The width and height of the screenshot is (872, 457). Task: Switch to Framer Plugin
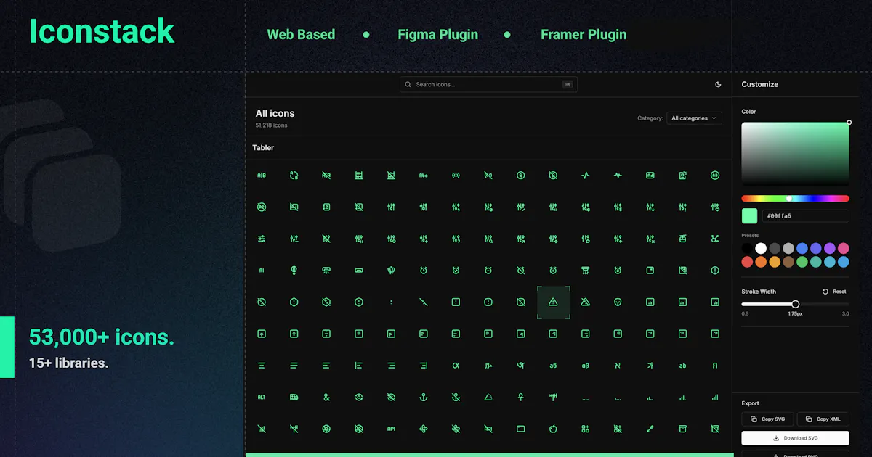coord(584,35)
